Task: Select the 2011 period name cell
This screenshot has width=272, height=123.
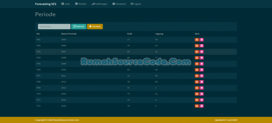Action: click(93, 76)
